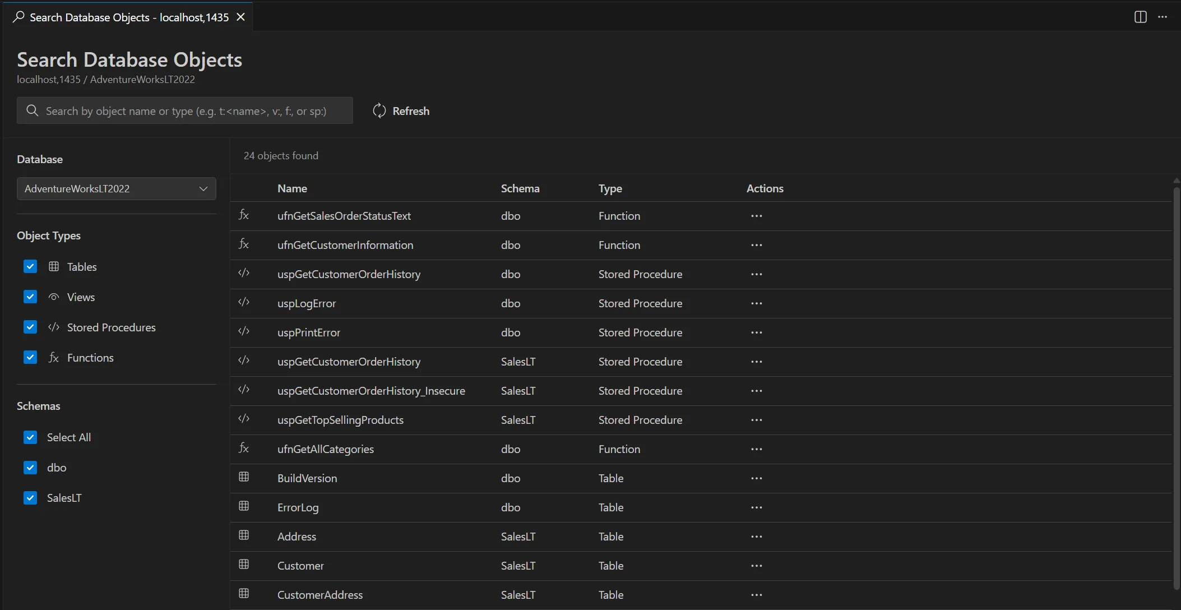The image size is (1181, 610).
Task: Click inside the object search input field
Action: (185, 110)
